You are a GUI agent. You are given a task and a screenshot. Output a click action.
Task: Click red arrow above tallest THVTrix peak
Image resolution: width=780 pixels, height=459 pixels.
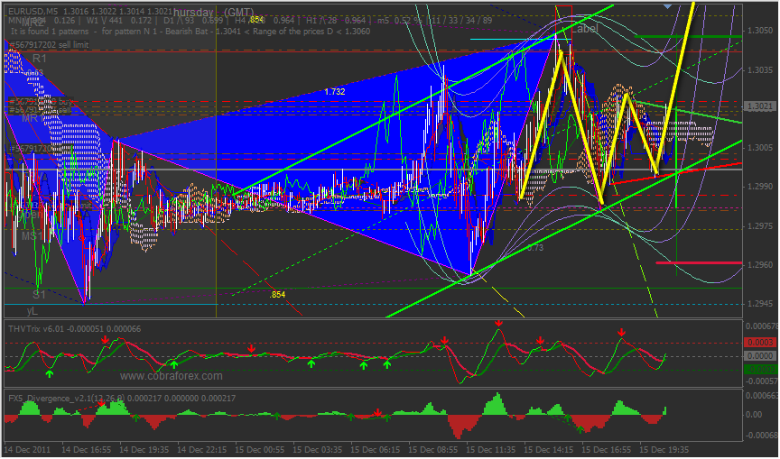498,324
